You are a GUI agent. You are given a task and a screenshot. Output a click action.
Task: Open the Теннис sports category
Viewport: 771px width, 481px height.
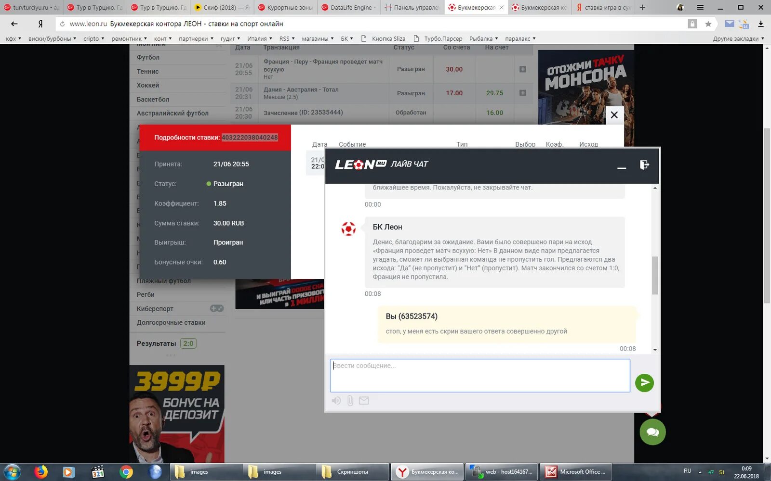[x=147, y=71]
